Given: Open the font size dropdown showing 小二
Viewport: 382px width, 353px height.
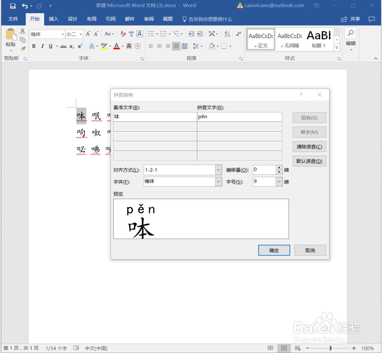Looking at the screenshot, I should [80, 34].
